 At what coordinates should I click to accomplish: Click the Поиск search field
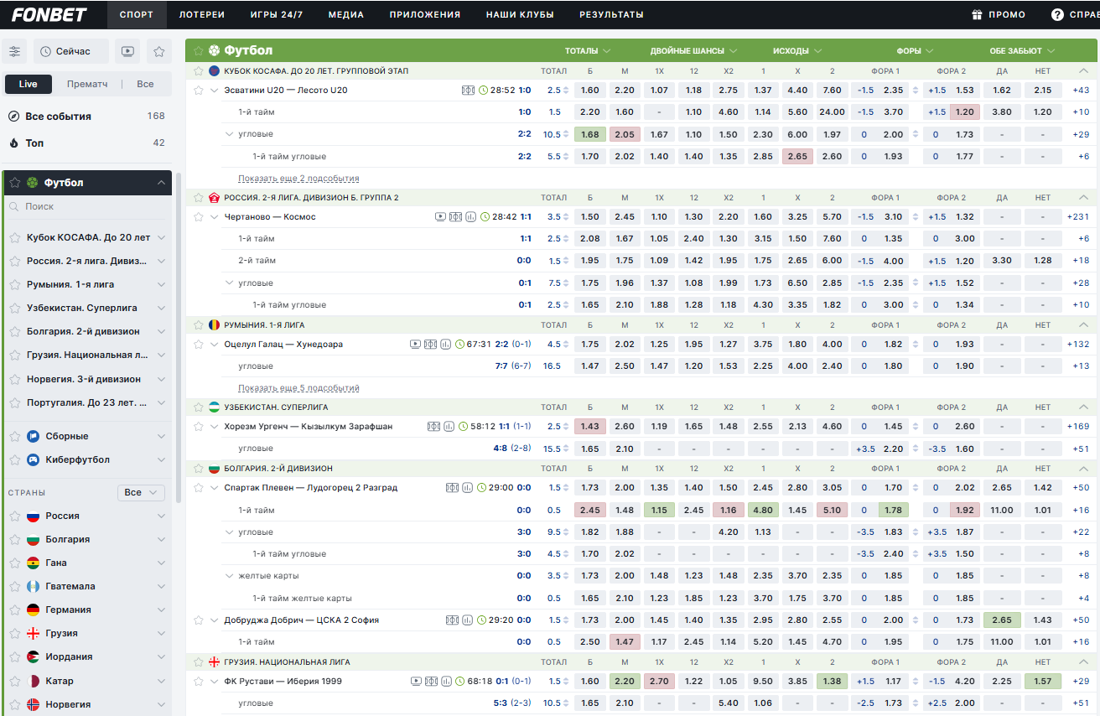click(88, 206)
